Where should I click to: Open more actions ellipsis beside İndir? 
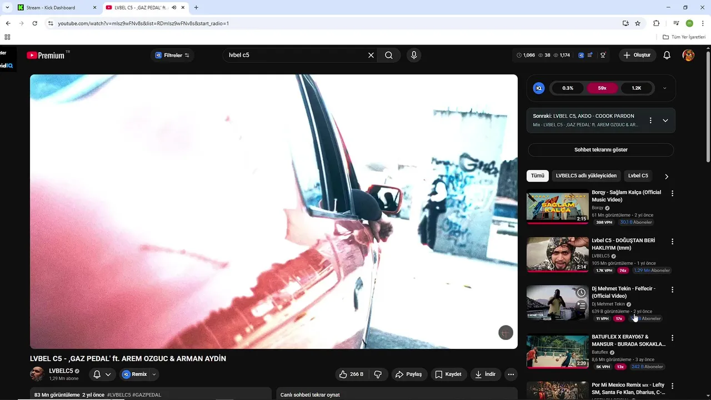[x=511, y=374]
